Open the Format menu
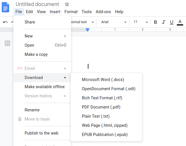The width and height of the screenshot is (186, 146). pyautogui.click(x=71, y=12)
